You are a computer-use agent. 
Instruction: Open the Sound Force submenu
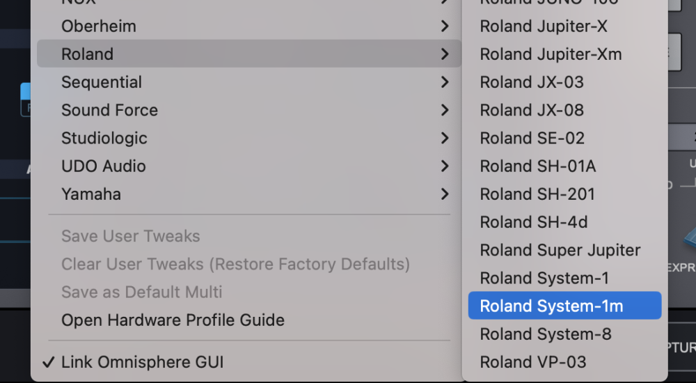(109, 110)
